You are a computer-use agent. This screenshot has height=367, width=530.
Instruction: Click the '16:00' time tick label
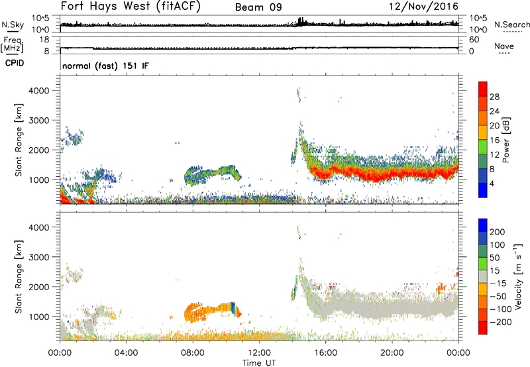coord(325,353)
